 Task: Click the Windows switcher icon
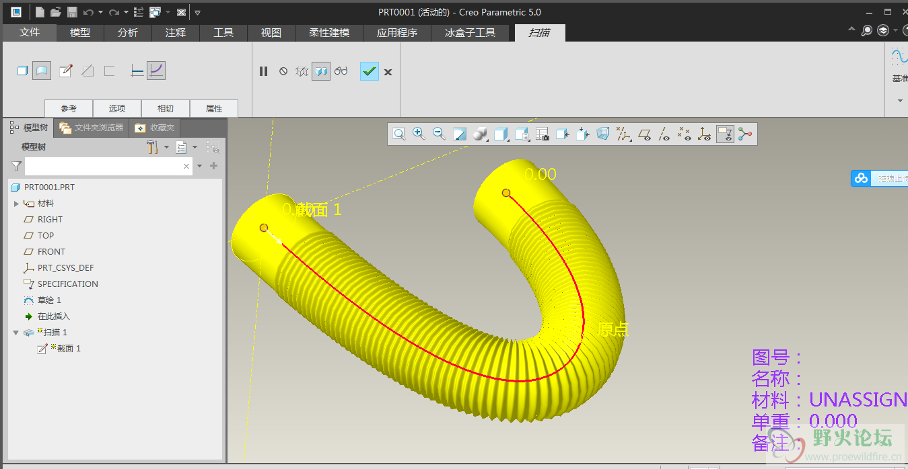155,12
